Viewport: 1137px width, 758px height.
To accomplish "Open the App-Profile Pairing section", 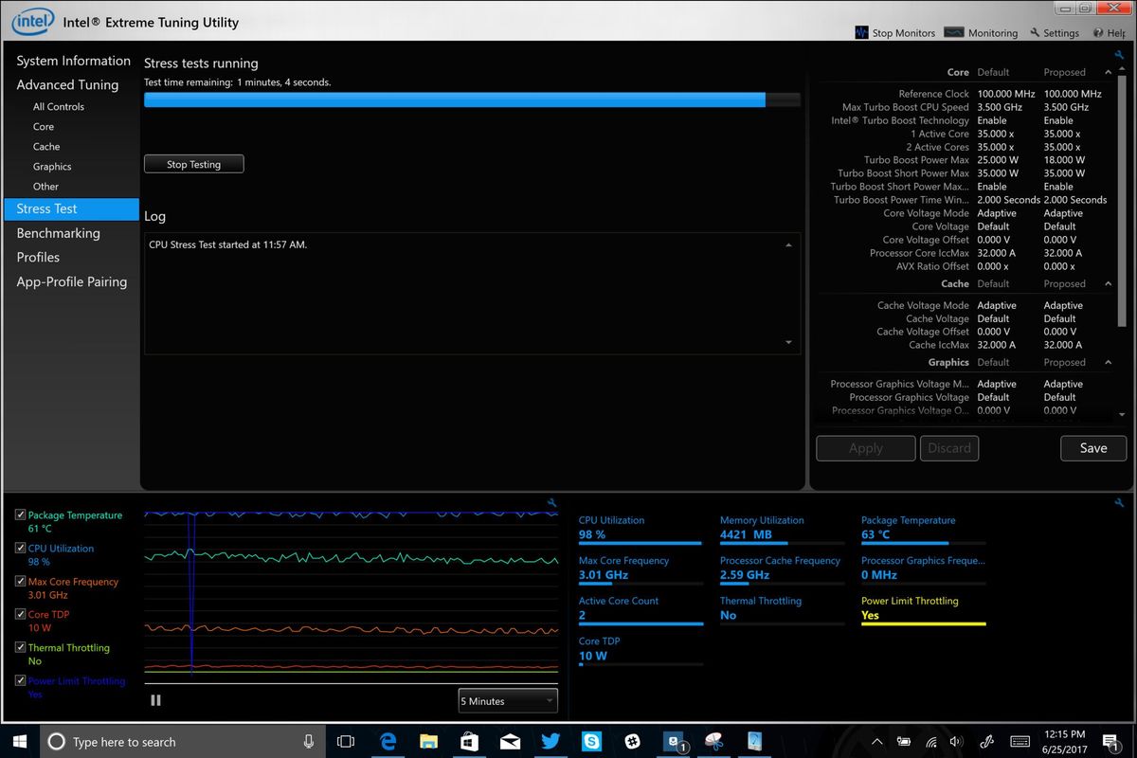I will point(70,281).
